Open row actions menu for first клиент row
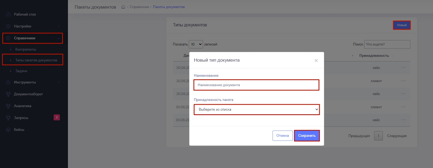 [x=403, y=81]
